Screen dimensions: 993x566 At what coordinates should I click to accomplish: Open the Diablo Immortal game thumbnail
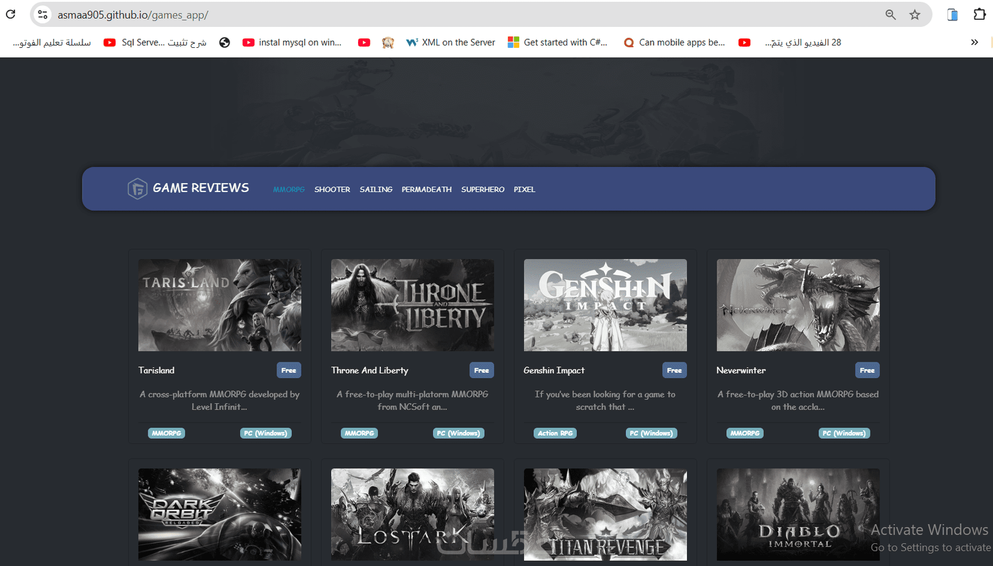pos(798,514)
